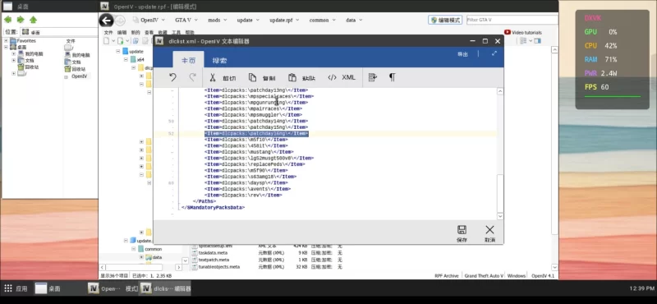This screenshot has width=657, height=304.
Task: Collapse the update folder tree node
Action: click(x=118, y=51)
